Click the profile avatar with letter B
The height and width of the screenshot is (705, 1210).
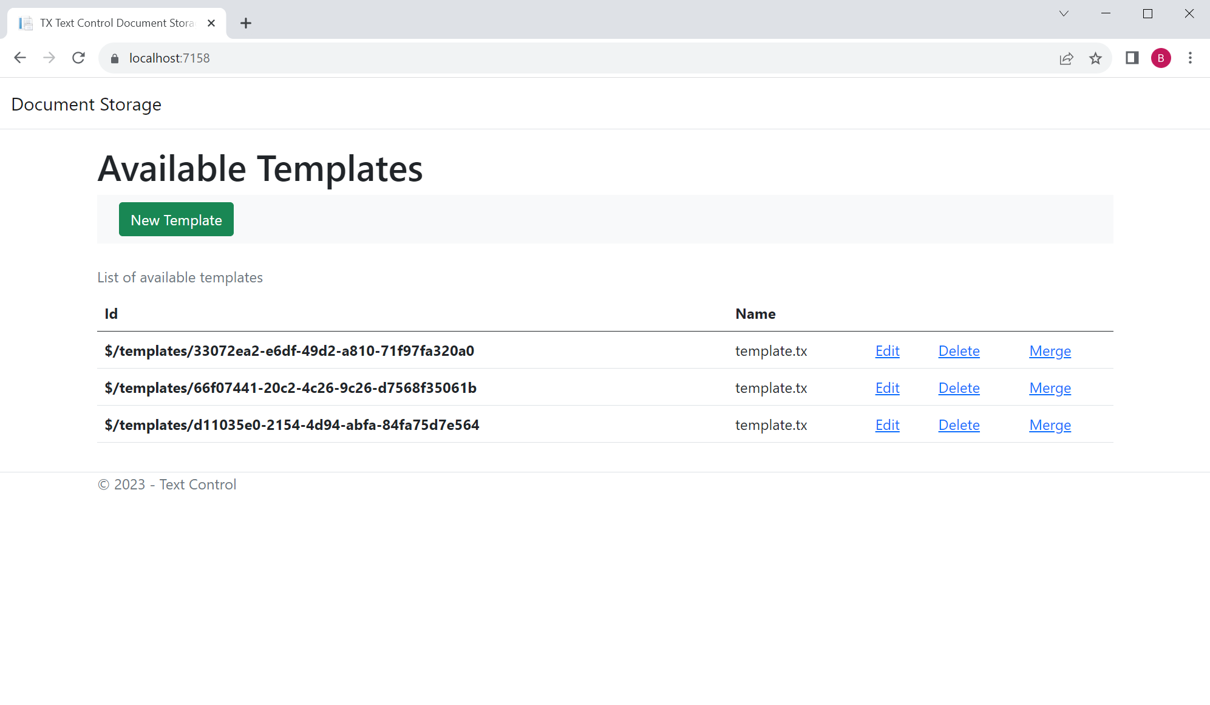pyautogui.click(x=1161, y=58)
